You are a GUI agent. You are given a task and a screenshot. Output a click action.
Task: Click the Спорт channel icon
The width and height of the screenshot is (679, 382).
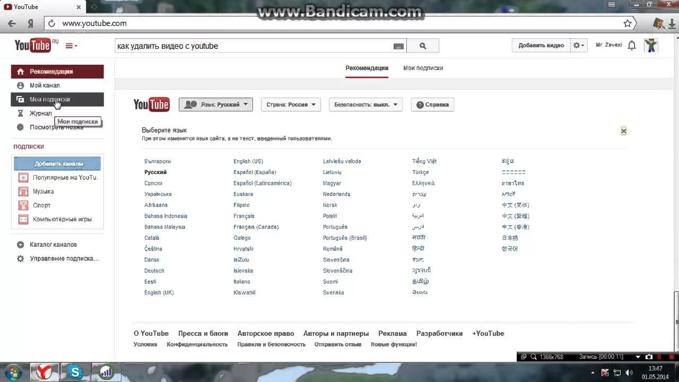[x=23, y=205]
